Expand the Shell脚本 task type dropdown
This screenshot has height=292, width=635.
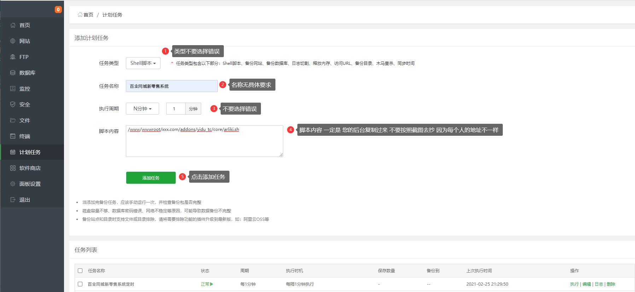(x=143, y=63)
